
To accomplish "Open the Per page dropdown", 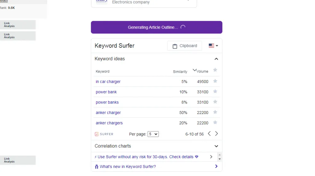I will 153,134.
